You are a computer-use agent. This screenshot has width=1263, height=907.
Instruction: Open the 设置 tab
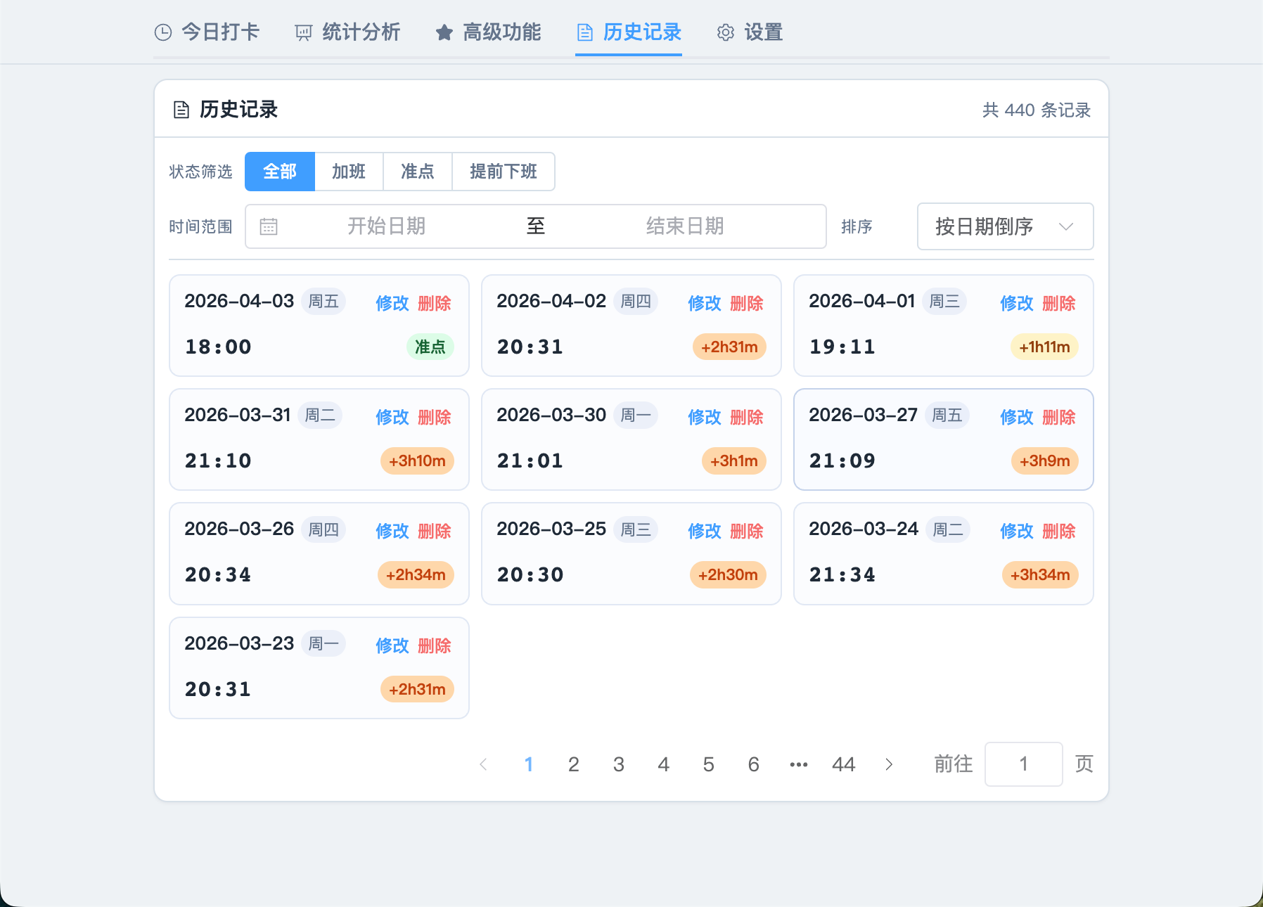(763, 32)
